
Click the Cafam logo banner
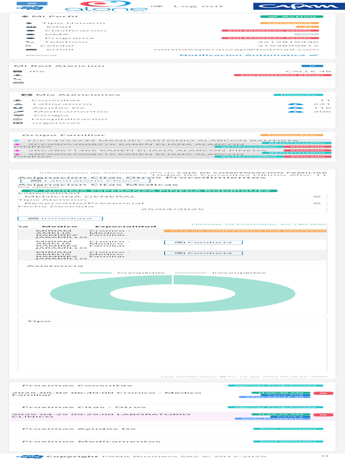pos(299,6)
